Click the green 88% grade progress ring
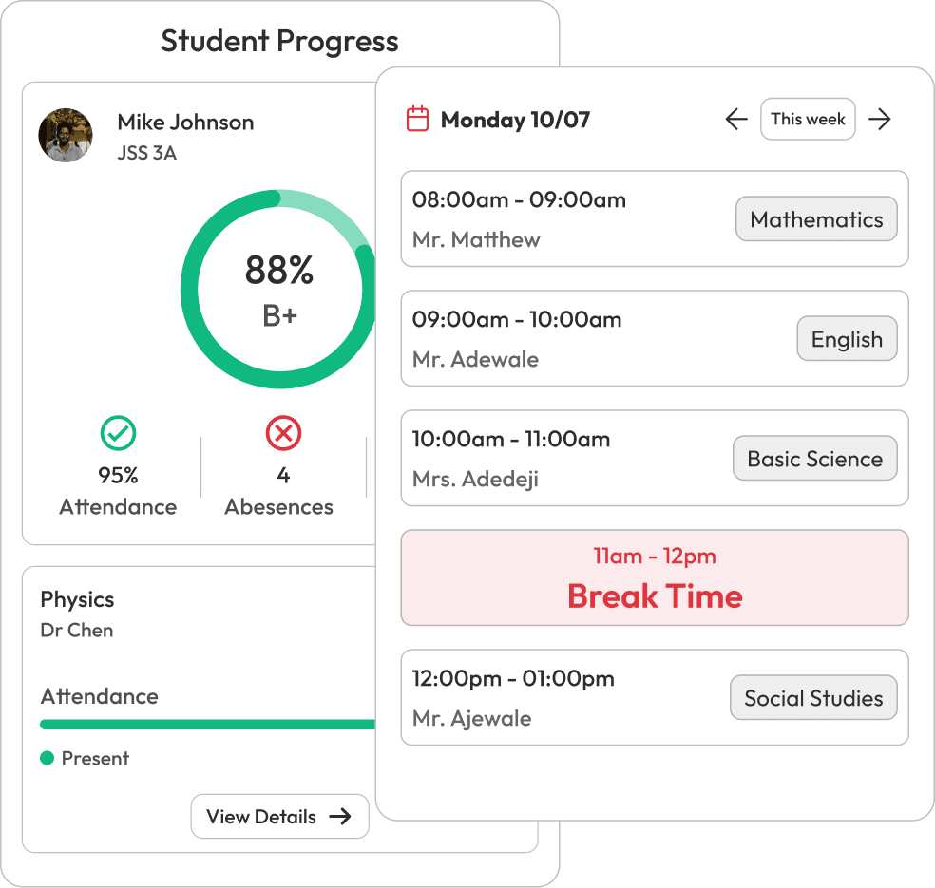The image size is (935, 888). click(x=278, y=290)
